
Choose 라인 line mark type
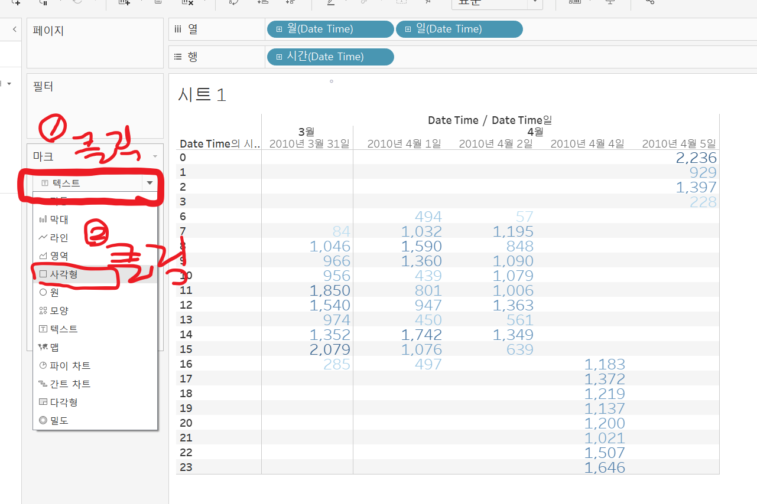tap(95, 238)
